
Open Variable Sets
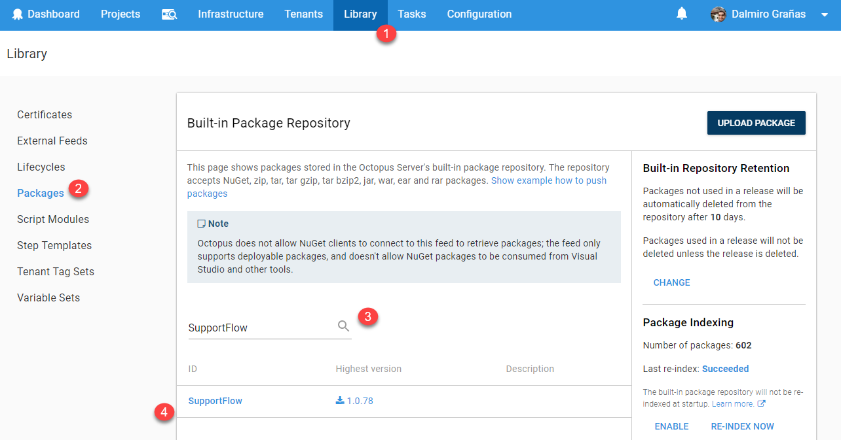point(48,297)
